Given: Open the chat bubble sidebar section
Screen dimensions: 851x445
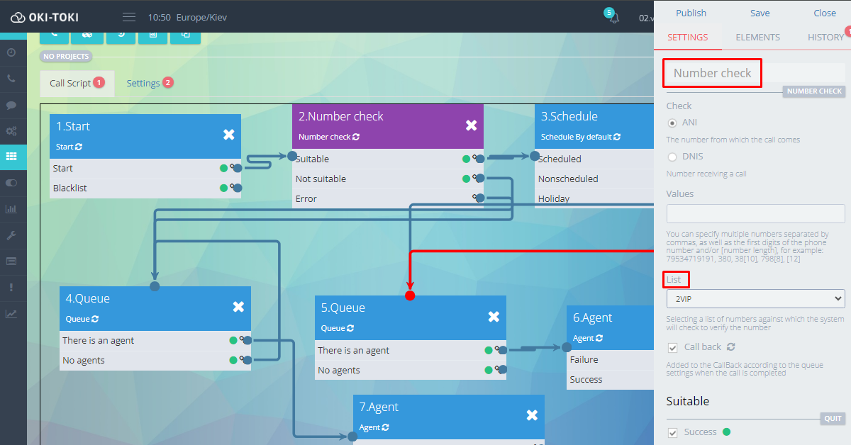Looking at the screenshot, I should pos(11,105).
